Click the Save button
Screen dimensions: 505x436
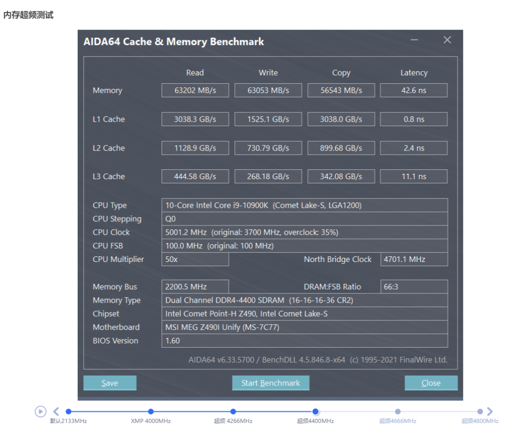coord(110,383)
